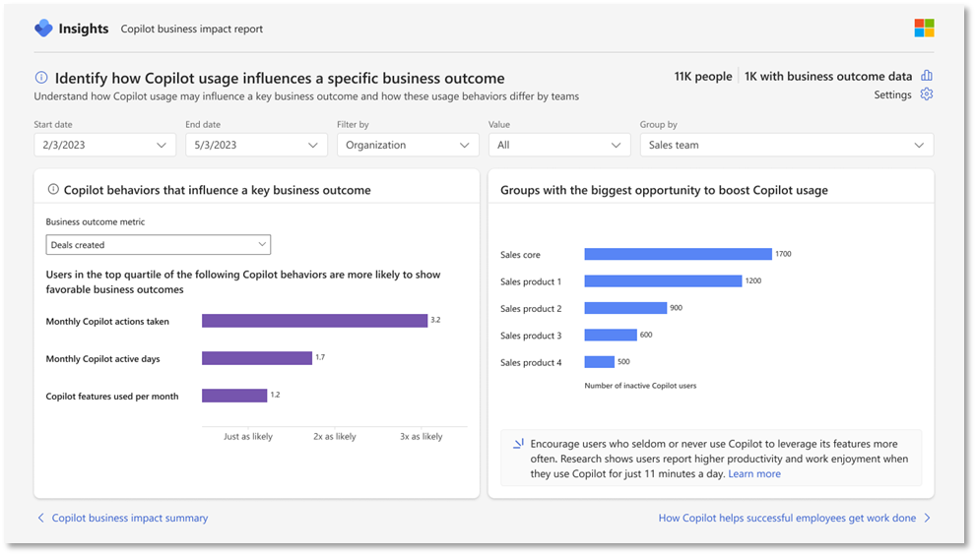Click the Viva Insights heart logo
This screenshot has width=976, height=555.
tap(43, 29)
